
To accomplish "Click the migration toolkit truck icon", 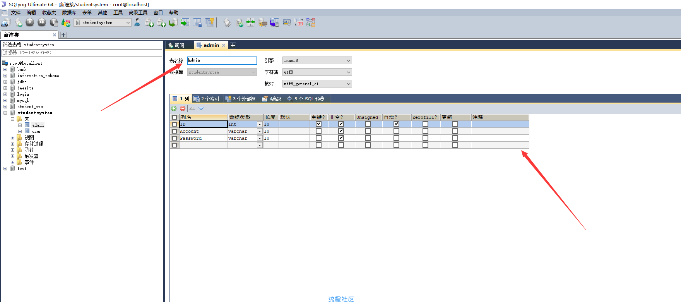I will [x=263, y=22].
